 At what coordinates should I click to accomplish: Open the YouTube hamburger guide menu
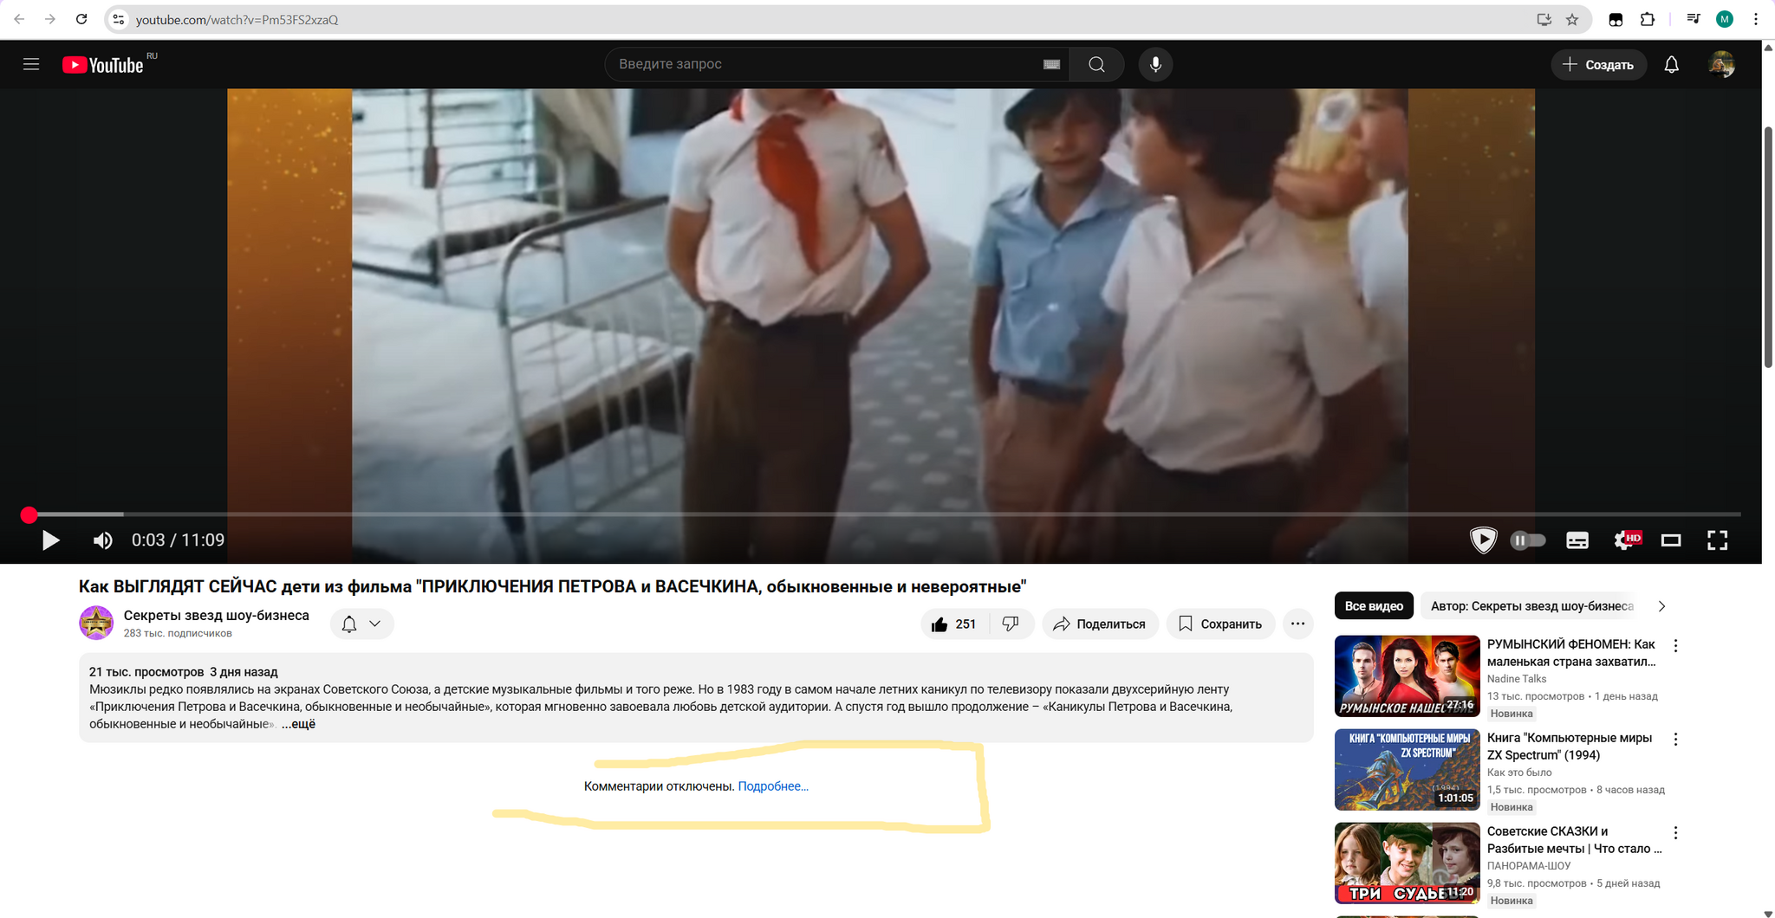pyautogui.click(x=31, y=64)
